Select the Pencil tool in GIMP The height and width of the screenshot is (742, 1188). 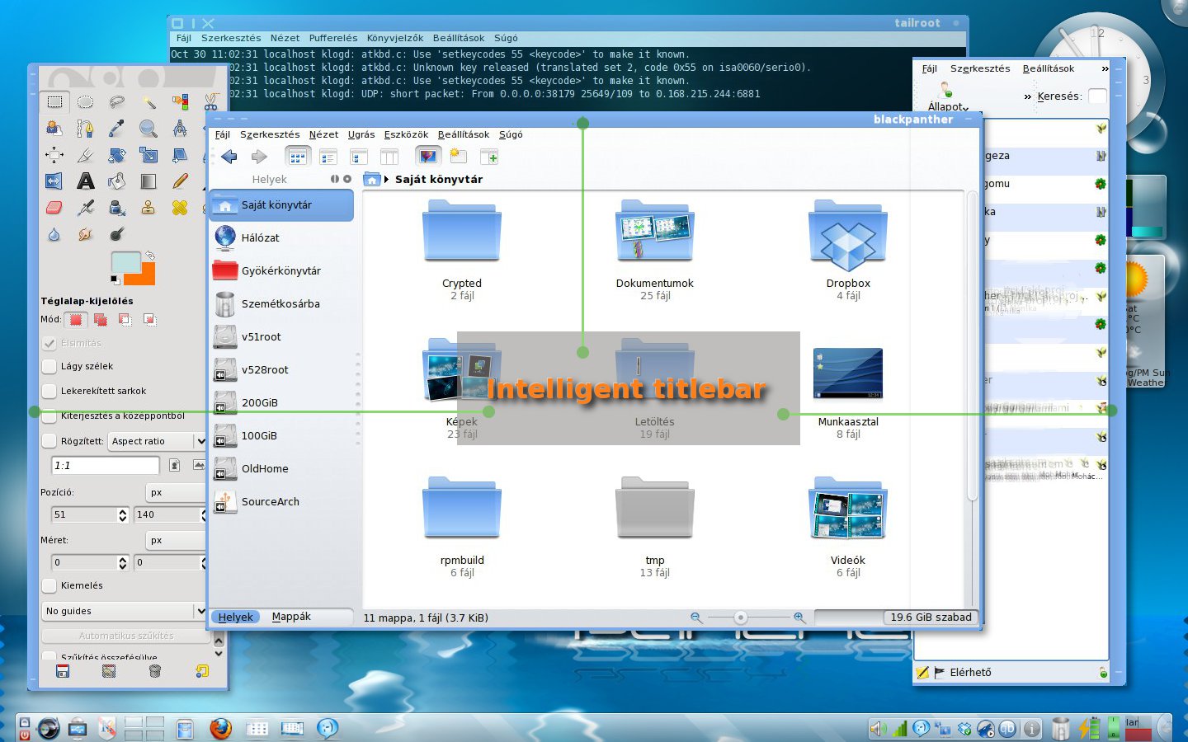tap(180, 181)
